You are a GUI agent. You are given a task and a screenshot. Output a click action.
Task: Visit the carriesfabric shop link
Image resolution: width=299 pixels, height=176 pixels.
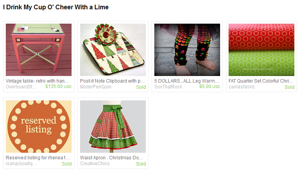242,87
